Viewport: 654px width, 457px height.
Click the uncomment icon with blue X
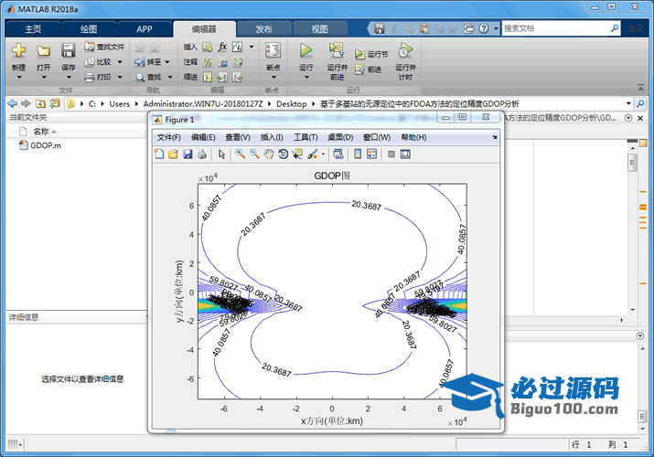coord(223,62)
